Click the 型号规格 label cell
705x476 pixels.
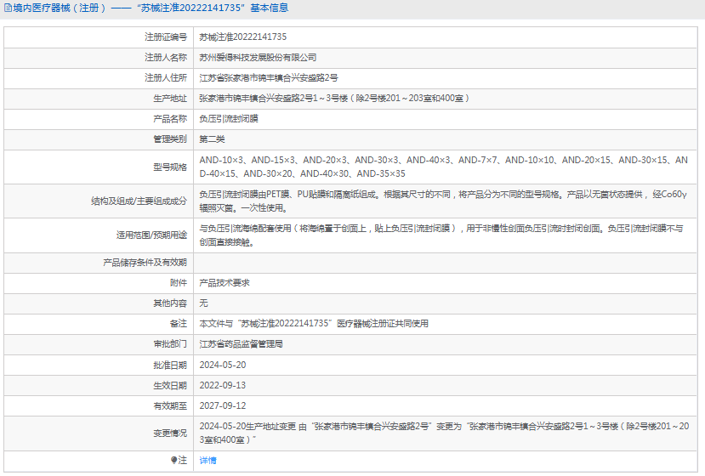click(x=99, y=167)
